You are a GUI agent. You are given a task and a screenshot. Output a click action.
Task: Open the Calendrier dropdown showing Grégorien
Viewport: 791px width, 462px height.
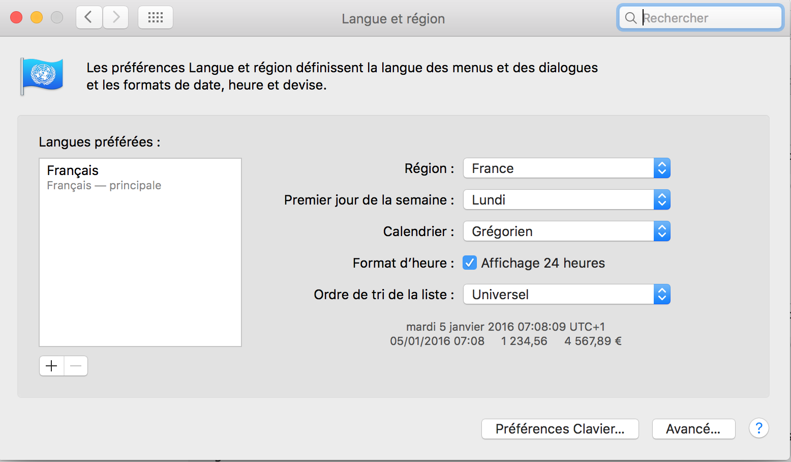(x=567, y=232)
